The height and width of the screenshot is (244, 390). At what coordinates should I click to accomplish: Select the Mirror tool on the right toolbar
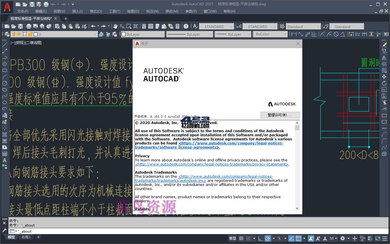[384, 57]
